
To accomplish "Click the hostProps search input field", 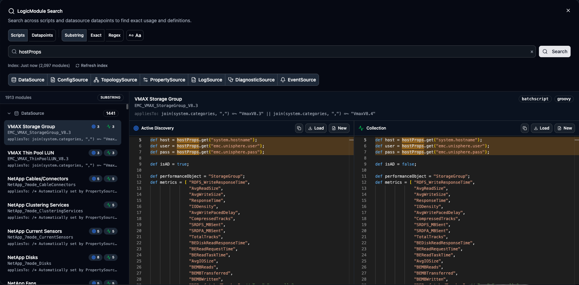I will point(272,51).
